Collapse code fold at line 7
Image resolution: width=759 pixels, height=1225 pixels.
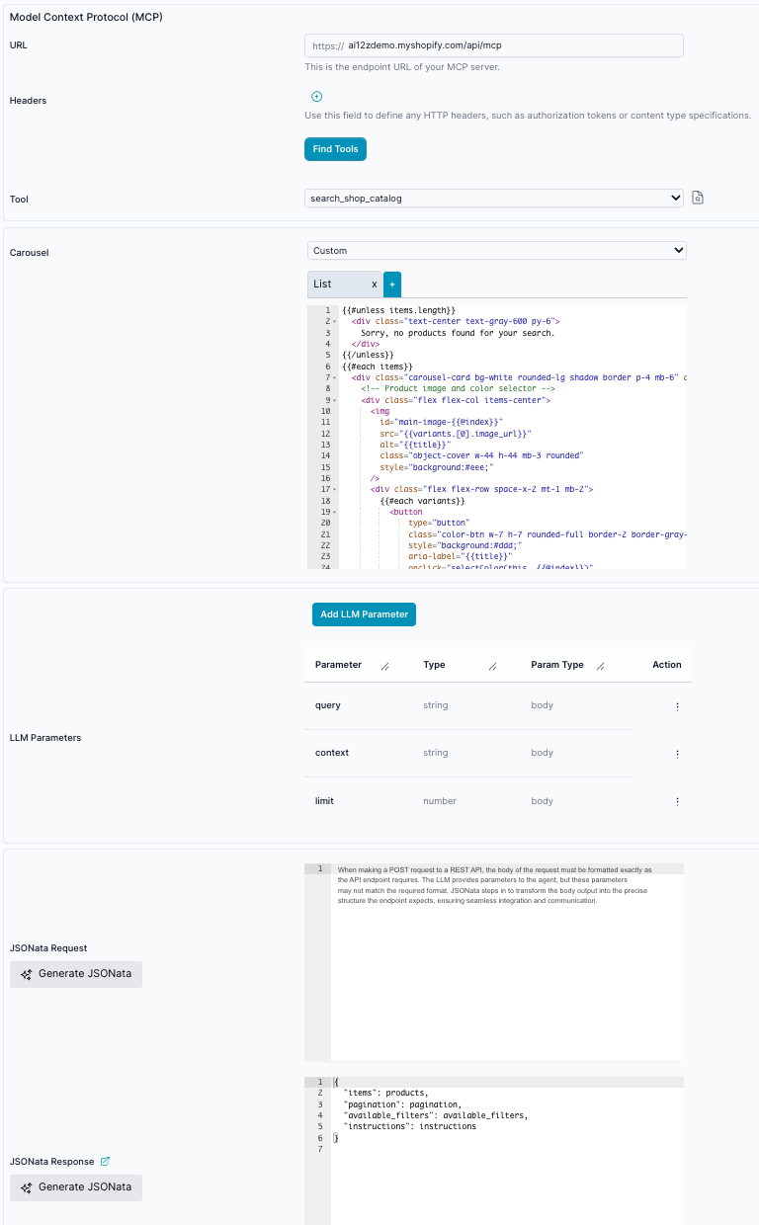tap(335, 377)
